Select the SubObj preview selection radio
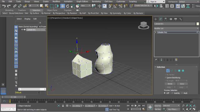 point(172,93)
